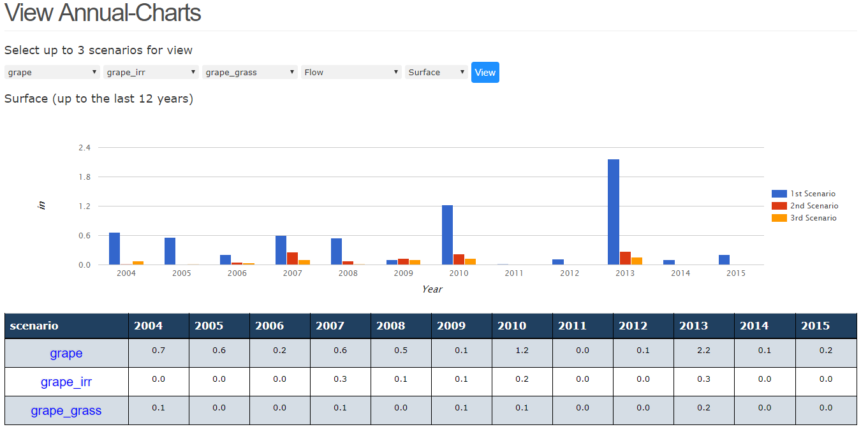Open the grape_irr scenario link in table
The width and height of the screenshot is (861, 427).
pos(66,382)
